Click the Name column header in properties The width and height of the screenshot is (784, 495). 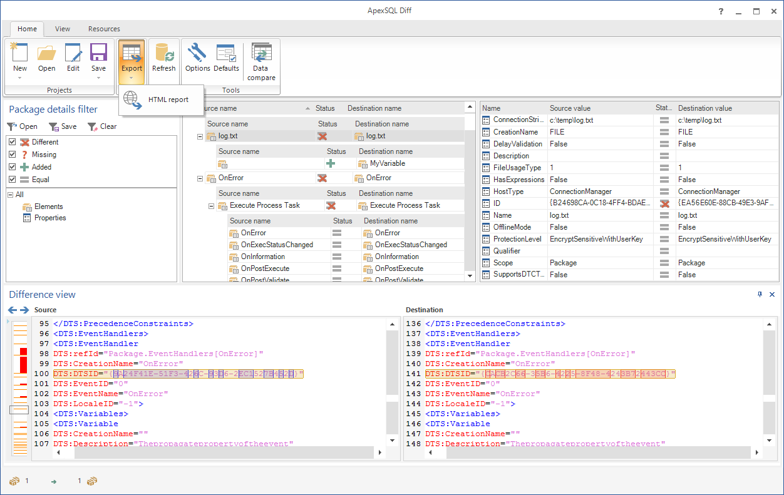click(492, 108)
